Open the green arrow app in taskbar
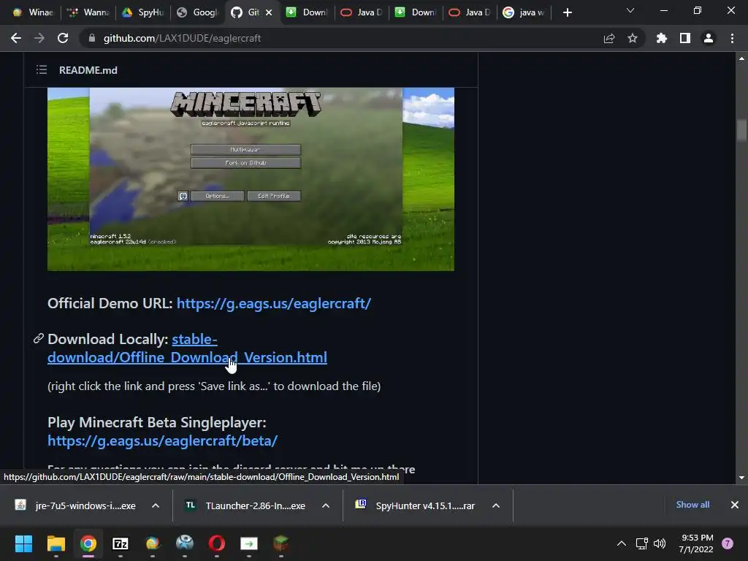This screenshot has height=561, width=748. [249, 543]
